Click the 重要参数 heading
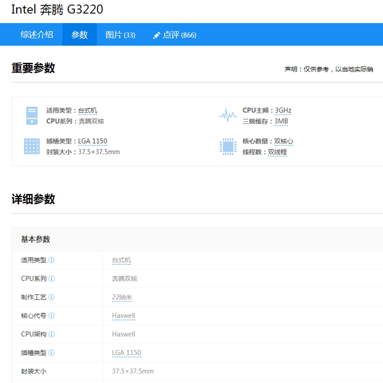Viewport: 383px width, 383px height. coord(33,68)
